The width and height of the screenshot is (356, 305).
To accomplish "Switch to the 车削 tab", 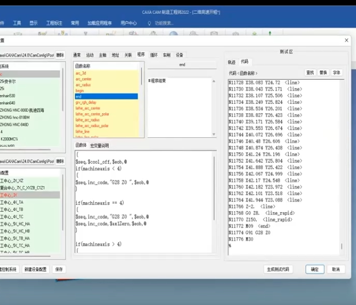I will click(x=166, y=55).
